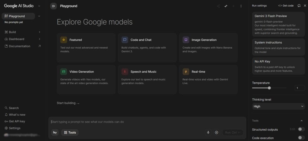308x141 pixels.
Task: Toggle the temporary chat icon in the prompt bar
Action: click(55, 133)
